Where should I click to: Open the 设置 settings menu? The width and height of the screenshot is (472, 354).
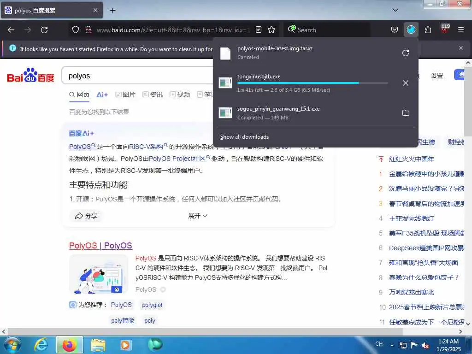click(x=437, y=76)
